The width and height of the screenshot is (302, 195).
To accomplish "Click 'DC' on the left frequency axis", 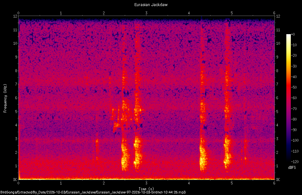I will click(15, 180).
